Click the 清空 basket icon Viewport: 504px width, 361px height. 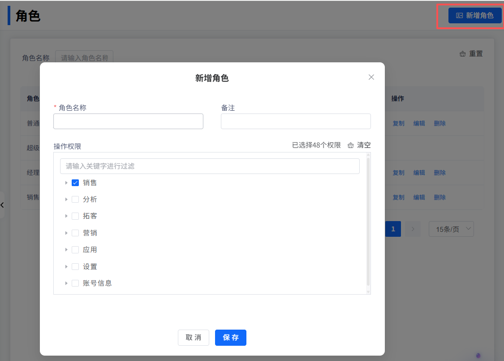click(x=351, y=145)
